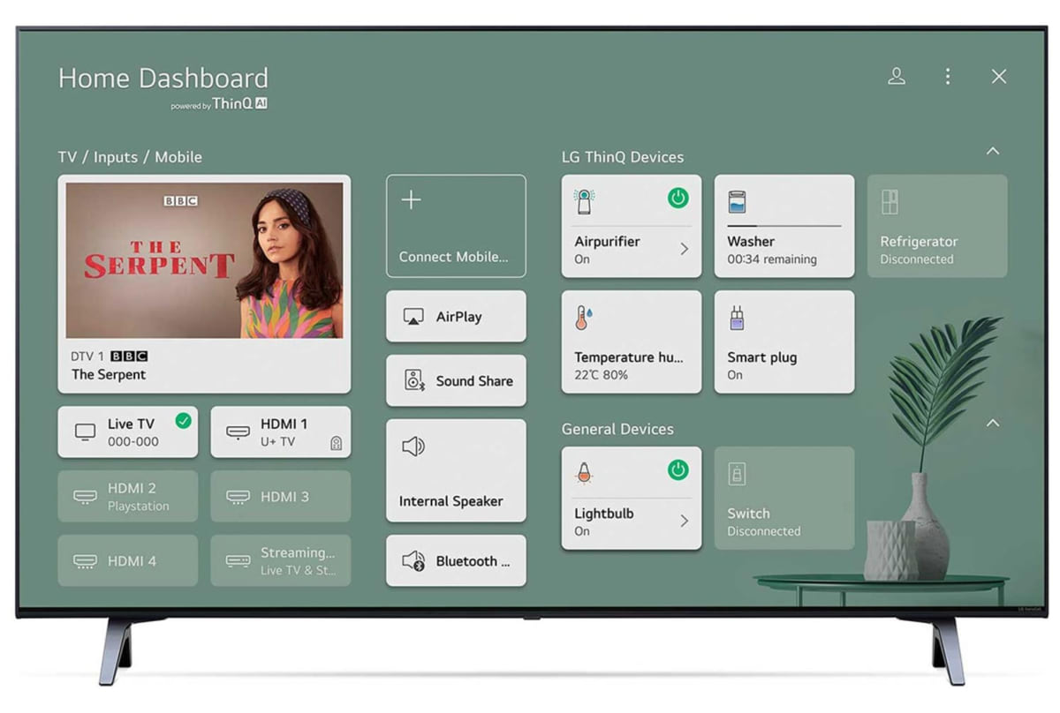
Task: Select the Internal Speaker output
Action: click(456, 470)
